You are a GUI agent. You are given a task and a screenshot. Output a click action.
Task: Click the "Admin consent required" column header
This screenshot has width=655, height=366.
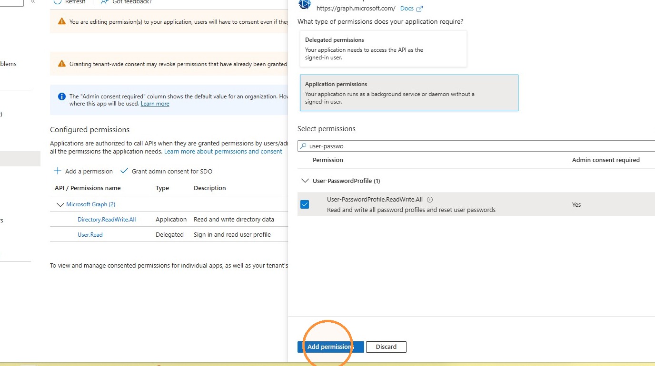pos(606,160)
